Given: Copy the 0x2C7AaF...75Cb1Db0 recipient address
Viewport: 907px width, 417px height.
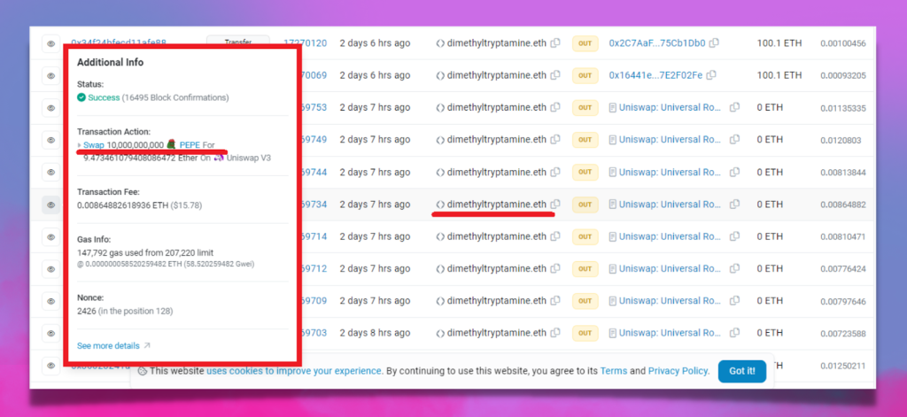Looking at the screenshot, I should click(714, 43).
